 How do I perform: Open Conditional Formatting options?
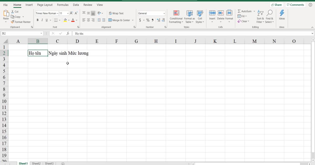click(x=176, y=17)
